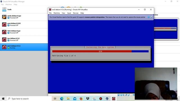Launch Microsoft Edge from the taskbar

[x=62, y=98]
